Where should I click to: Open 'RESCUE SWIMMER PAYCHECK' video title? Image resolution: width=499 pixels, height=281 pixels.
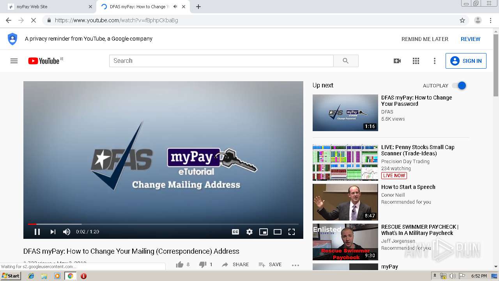[x=420, y=230]
